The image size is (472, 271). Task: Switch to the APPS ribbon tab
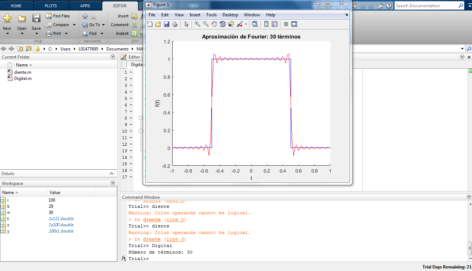pyautogui.click(x=85, y=6)
